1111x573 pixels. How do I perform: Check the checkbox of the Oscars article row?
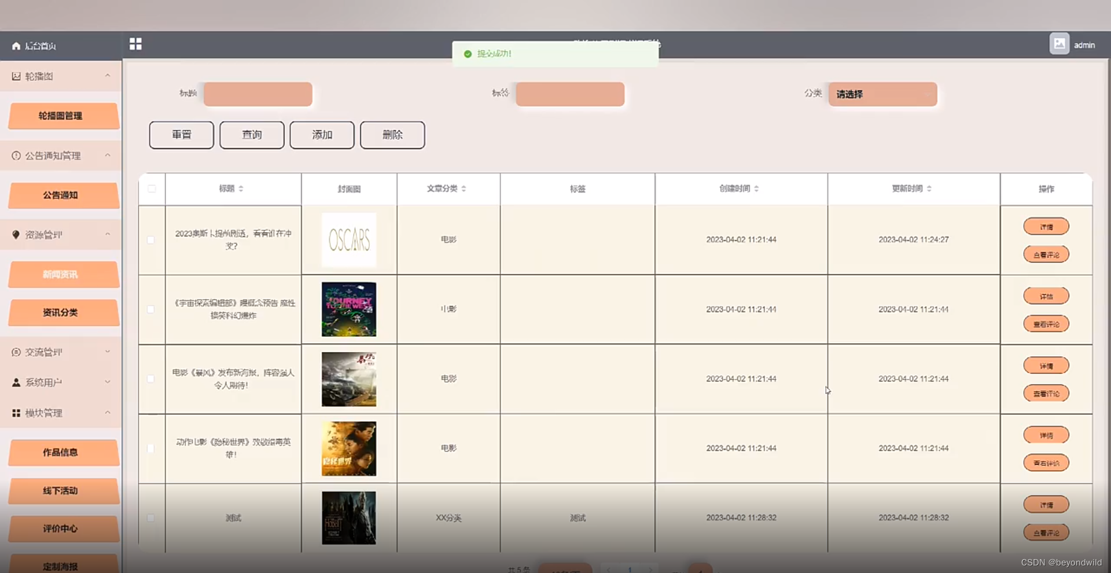151,241
